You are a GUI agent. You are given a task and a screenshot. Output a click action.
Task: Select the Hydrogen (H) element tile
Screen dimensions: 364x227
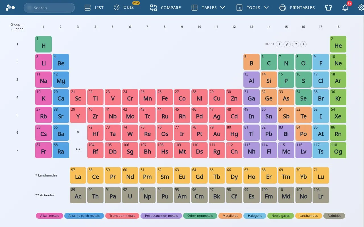44,44
